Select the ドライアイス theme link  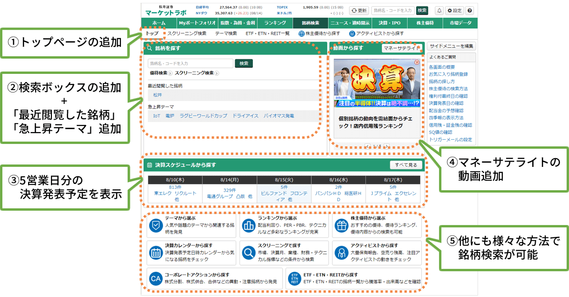pos(245,116)
